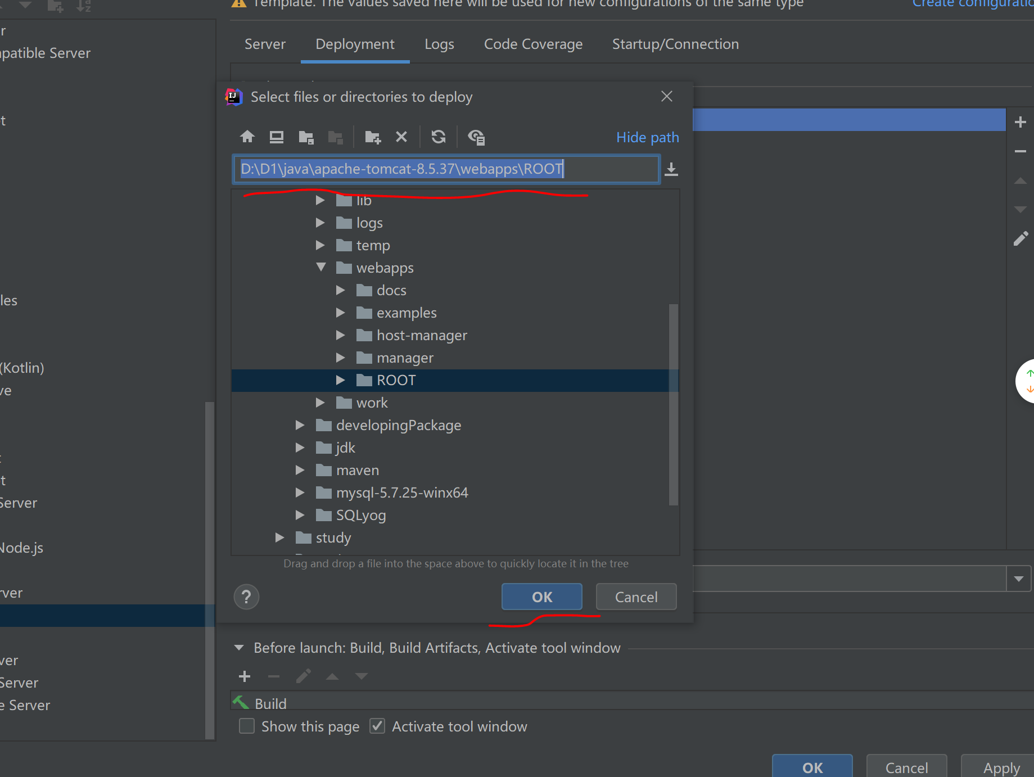Expand the ROOT folder

pyautogui.click(x=340, y=380)
